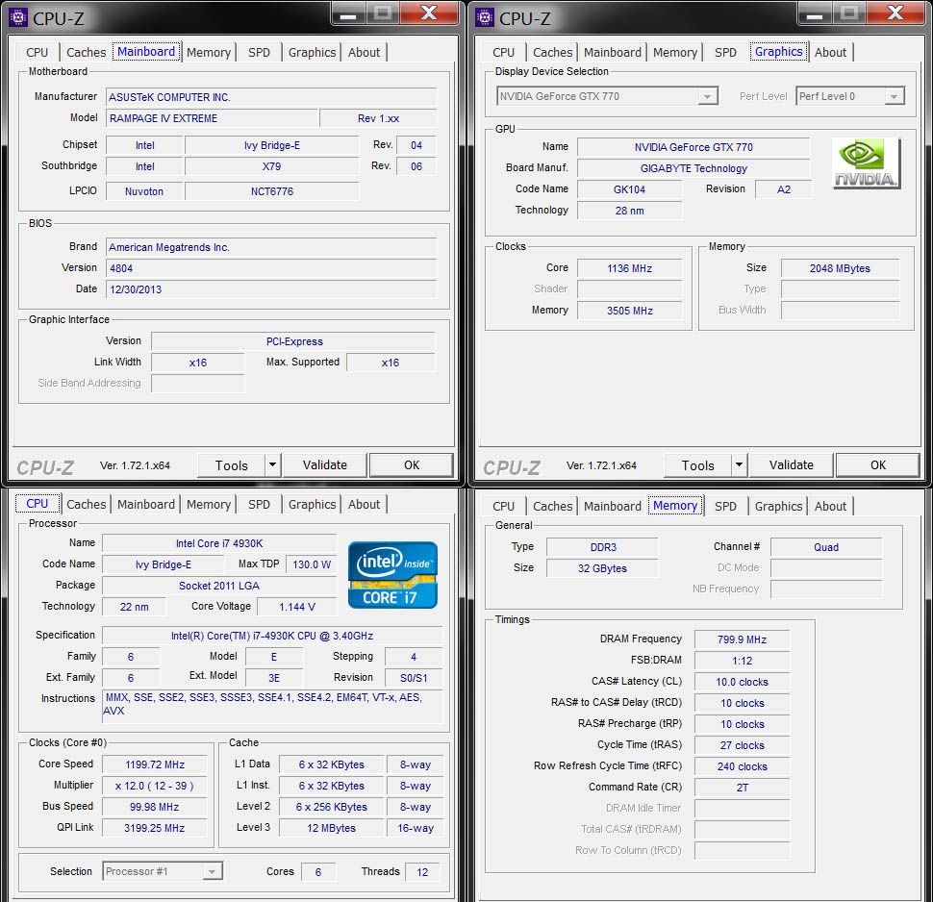Click OK in the Graphics window
This screenshot has height=902, width=933.
[878, 465]
